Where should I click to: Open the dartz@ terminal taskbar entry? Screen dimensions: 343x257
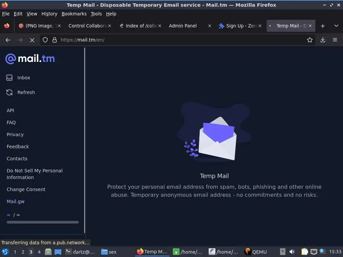(x=80, y=252)
